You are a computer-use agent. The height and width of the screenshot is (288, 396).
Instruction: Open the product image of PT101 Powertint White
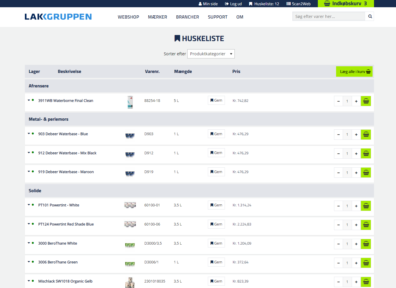(x=130, y=205)
